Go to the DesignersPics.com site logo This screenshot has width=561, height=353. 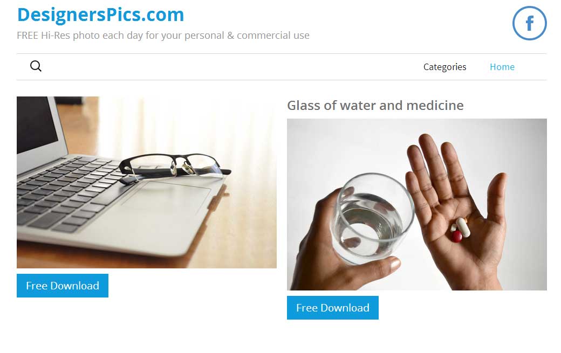[x=100, y=15]
